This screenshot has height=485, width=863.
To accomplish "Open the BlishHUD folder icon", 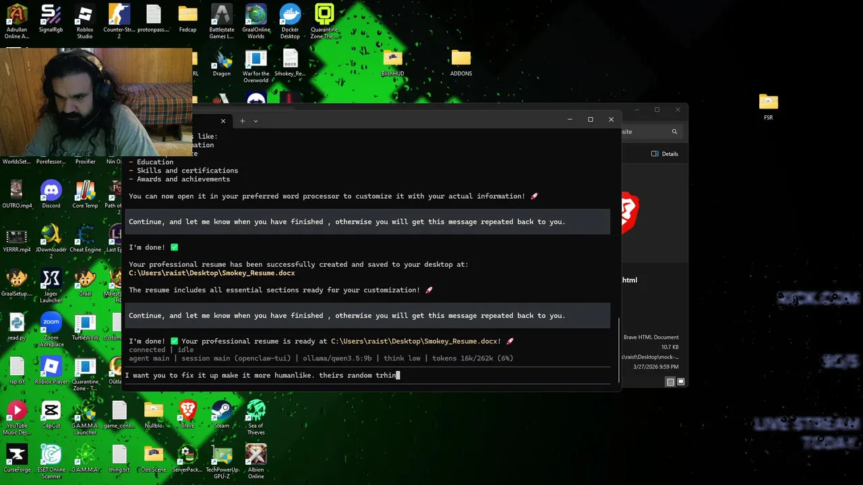I will point(392,63).
